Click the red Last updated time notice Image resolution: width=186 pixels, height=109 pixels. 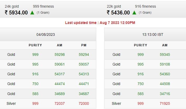click(x=100, y=23)
